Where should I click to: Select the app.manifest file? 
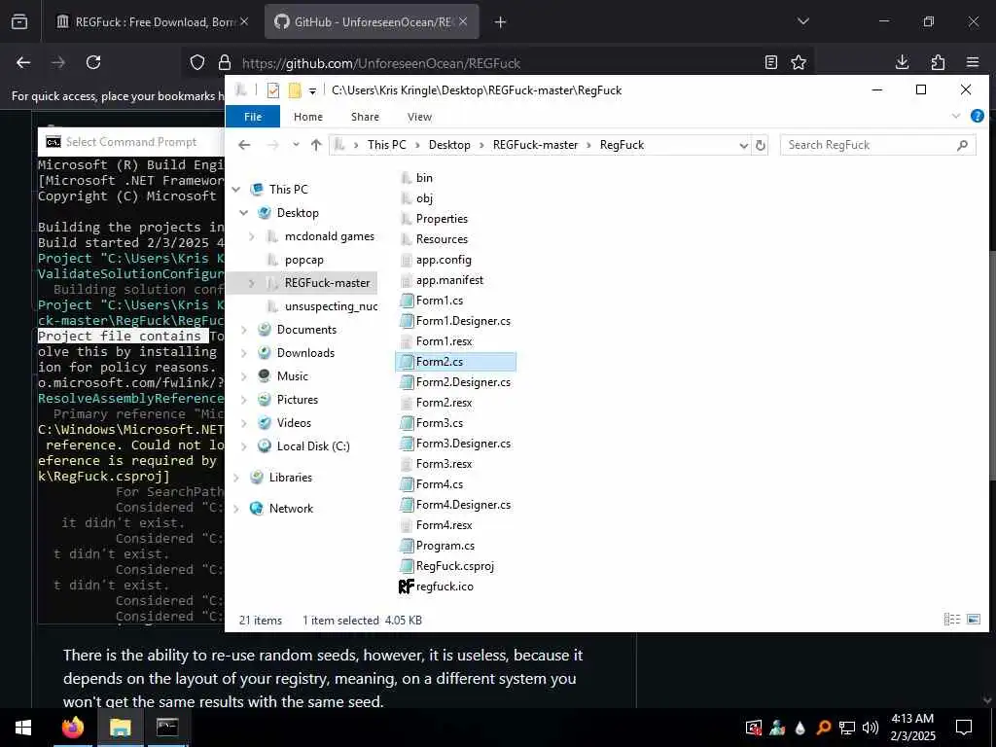(449, 280)
